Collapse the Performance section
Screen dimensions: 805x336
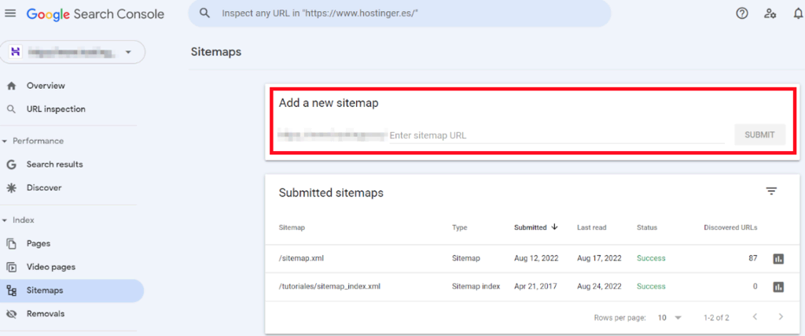(x=6, y=141)
